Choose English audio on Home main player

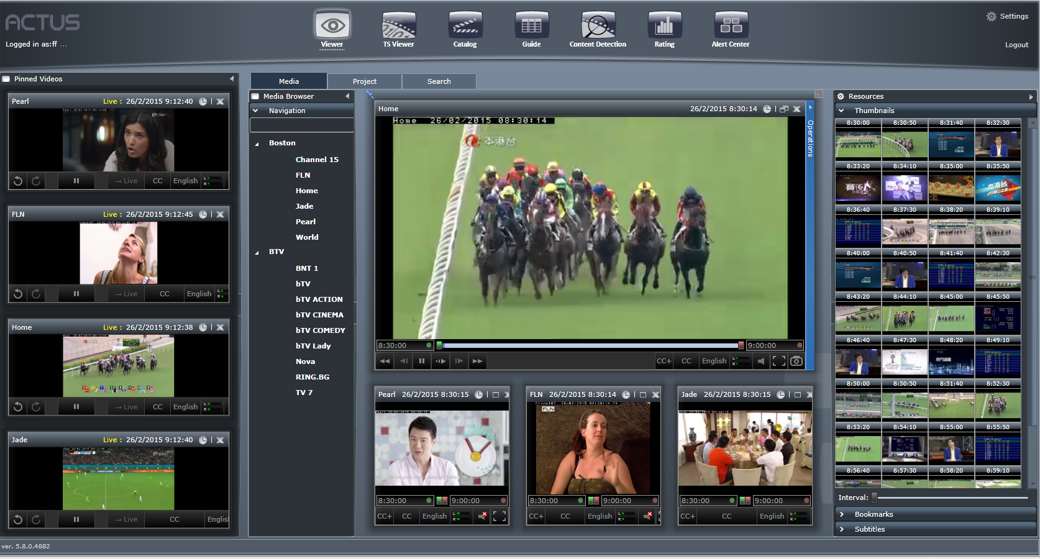coord(714,361)
